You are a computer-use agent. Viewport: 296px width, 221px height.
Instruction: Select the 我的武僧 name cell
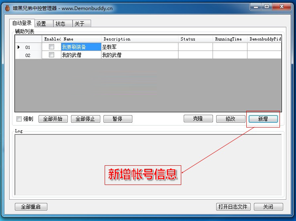[x=81, y=55]
